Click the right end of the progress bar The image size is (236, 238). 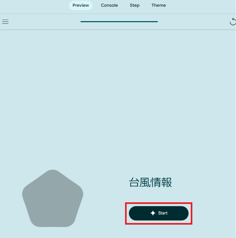point(157,22)
